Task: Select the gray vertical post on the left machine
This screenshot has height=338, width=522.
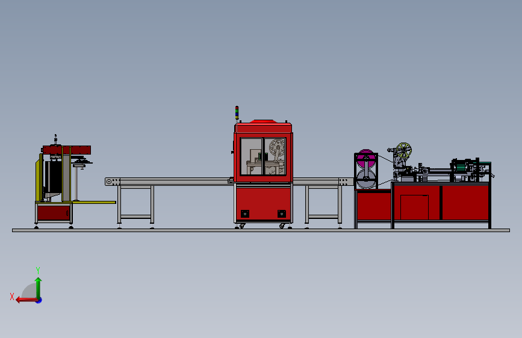Action: (66, 178)
